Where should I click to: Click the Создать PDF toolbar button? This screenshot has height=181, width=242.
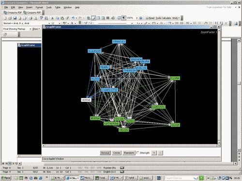pos(32,13)
